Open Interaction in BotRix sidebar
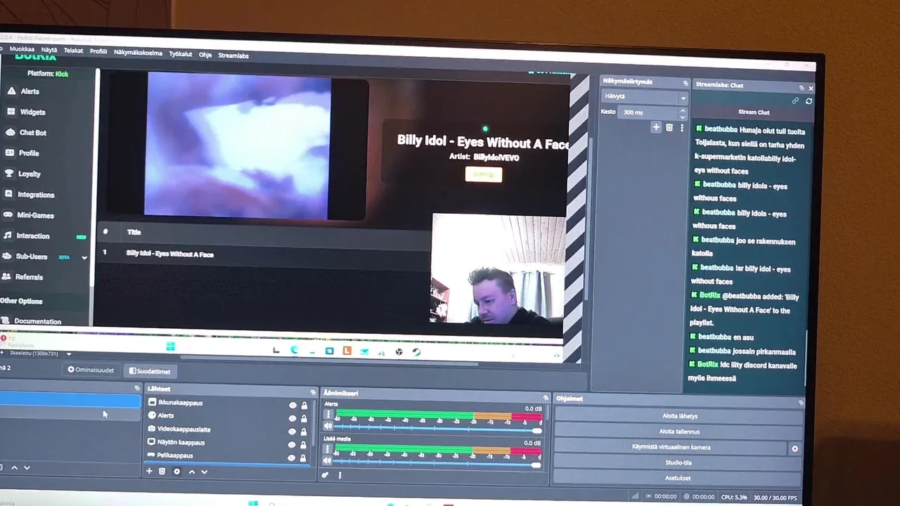 point(26,236)
